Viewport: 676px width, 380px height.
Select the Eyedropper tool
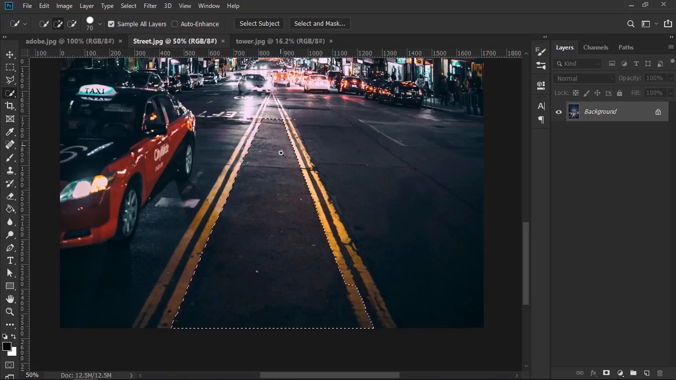pos(10,132)
